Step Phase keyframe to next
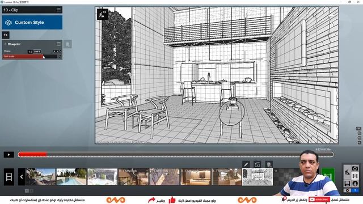 57,51
